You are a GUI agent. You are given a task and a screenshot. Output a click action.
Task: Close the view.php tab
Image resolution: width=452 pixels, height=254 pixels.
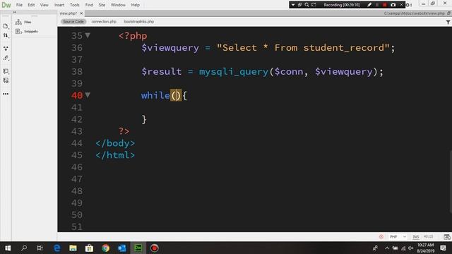pyautogui.click(x=81, y=13)
